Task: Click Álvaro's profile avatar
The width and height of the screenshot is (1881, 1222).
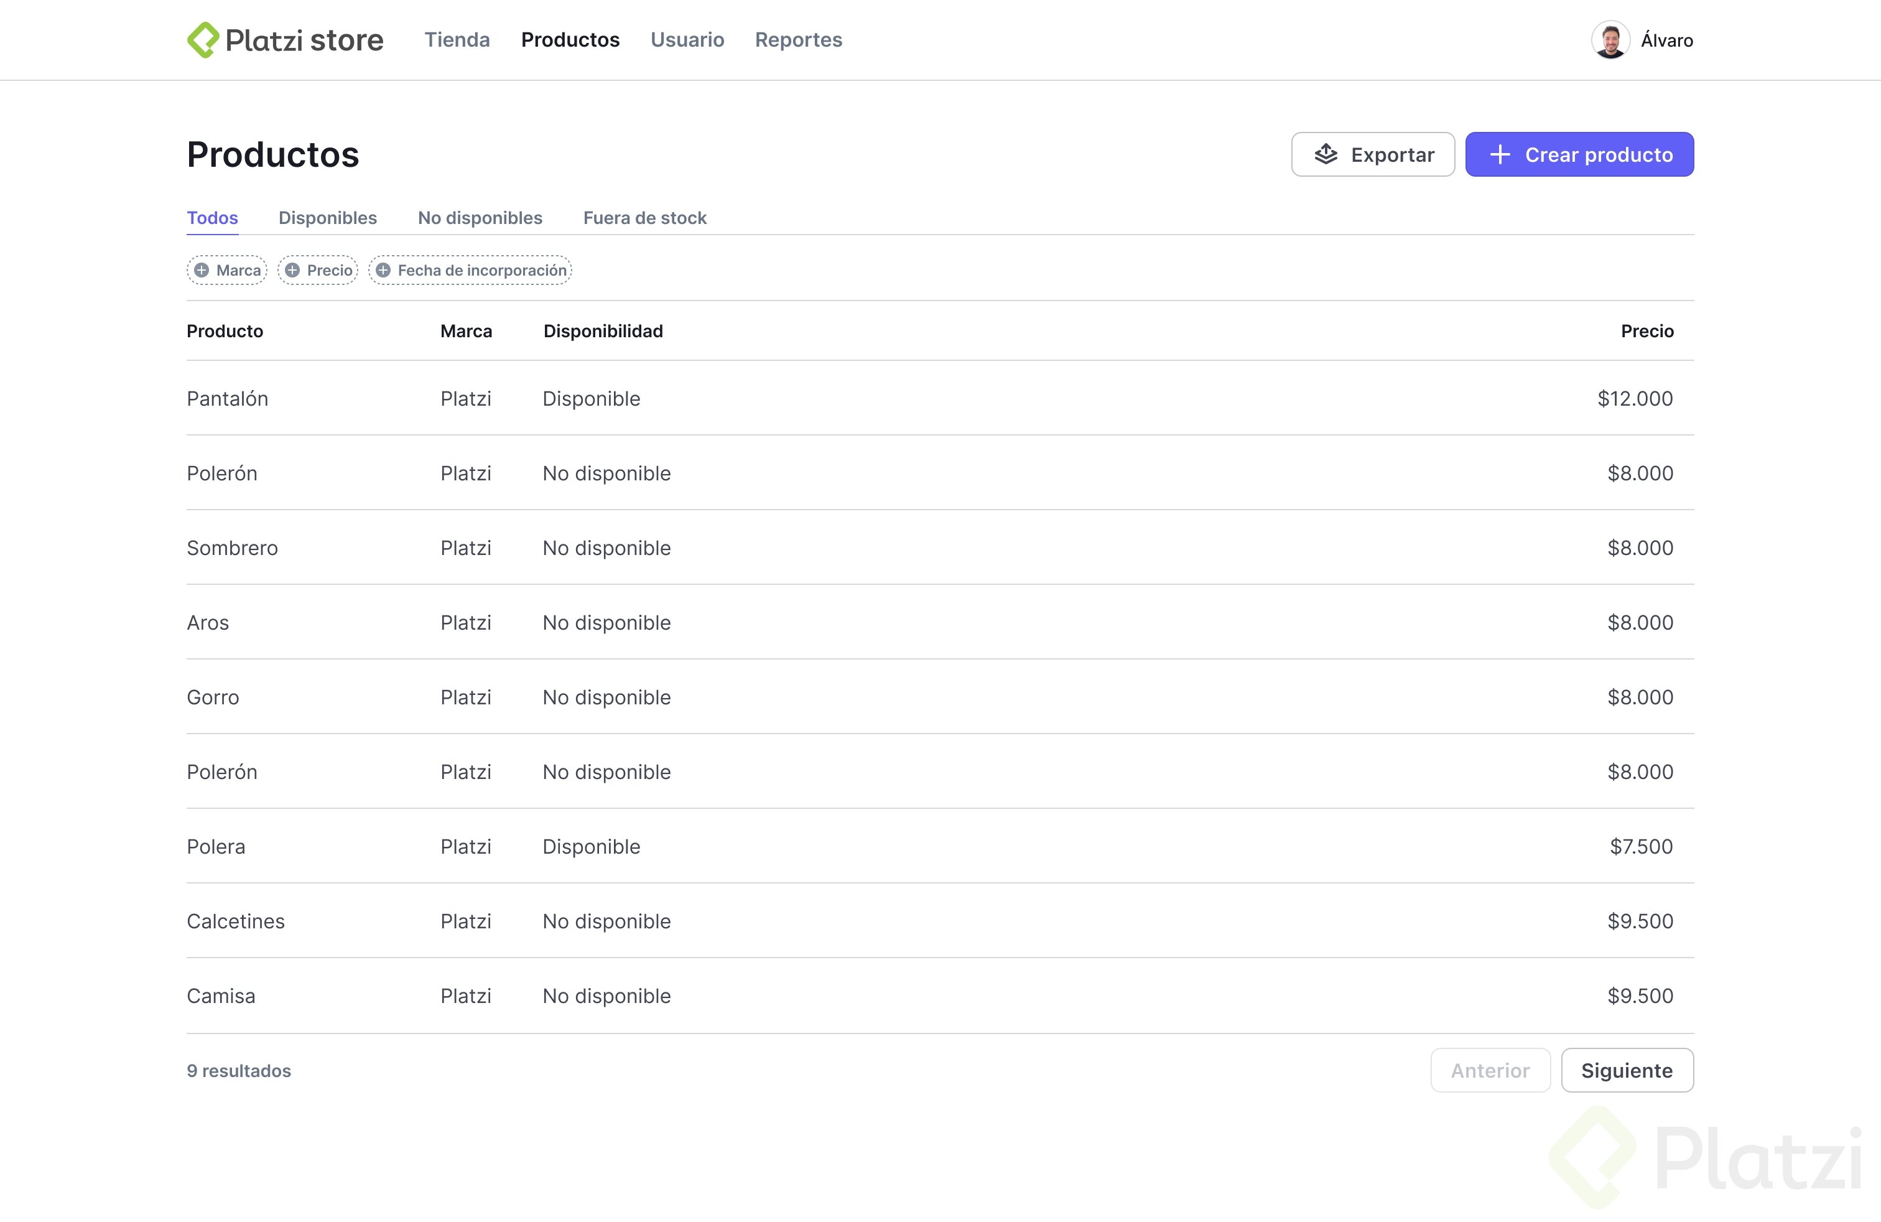Action: point(1610,40)
